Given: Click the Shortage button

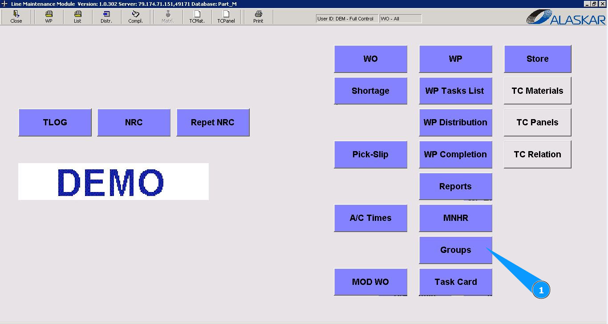Looking at the screenshot, I should click(370, 91).
